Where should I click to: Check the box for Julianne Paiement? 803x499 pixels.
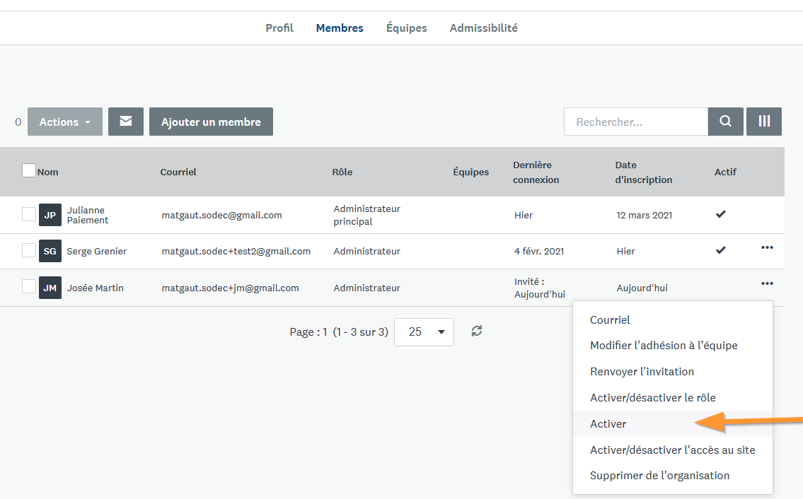pos(29,214)
